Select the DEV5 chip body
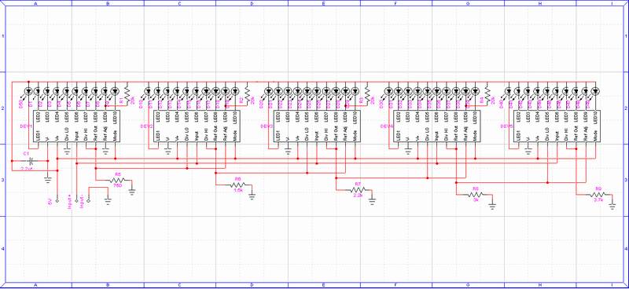The width and height of the screenshot is (629, 289). click(558, 126)
